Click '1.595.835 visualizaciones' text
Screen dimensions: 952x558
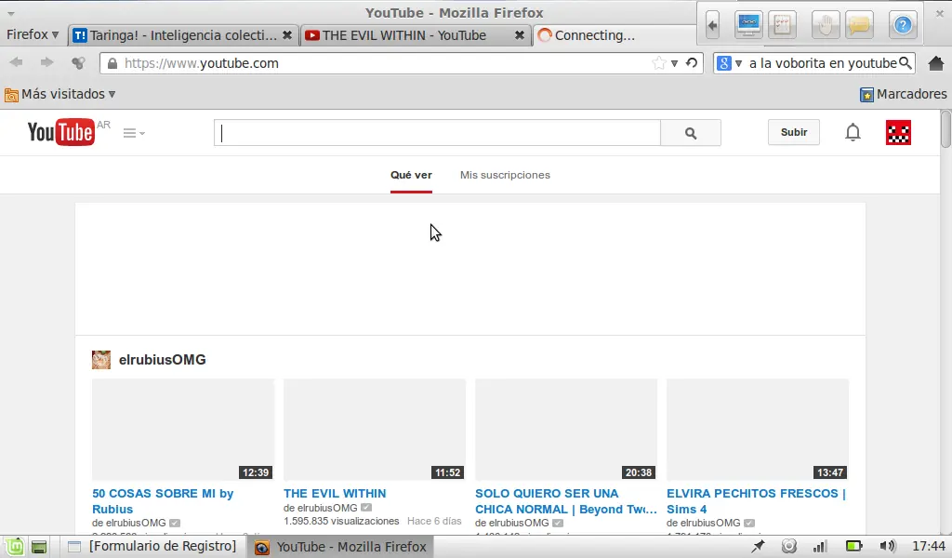341,521
